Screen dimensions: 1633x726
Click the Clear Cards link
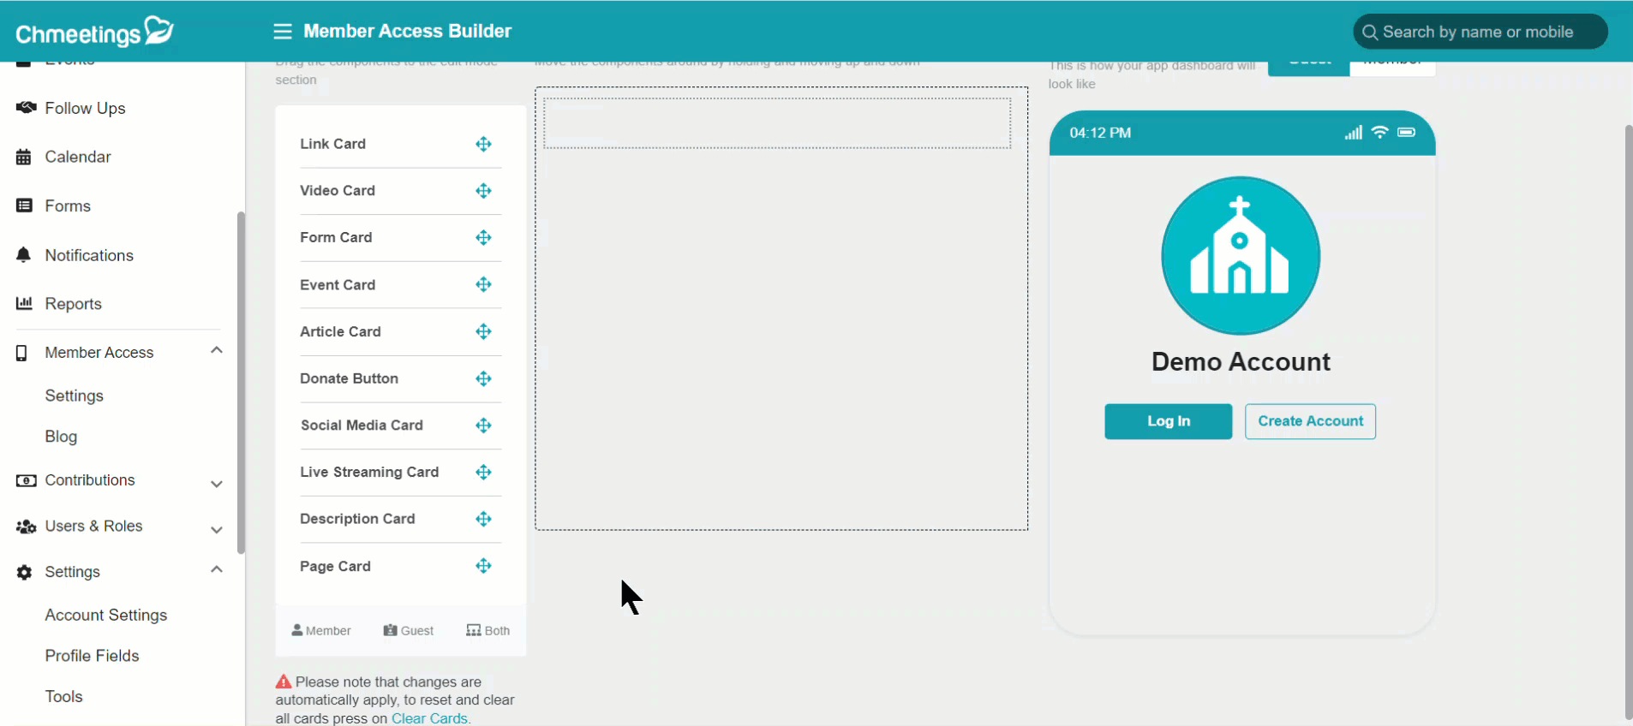[x=429, y=718]
